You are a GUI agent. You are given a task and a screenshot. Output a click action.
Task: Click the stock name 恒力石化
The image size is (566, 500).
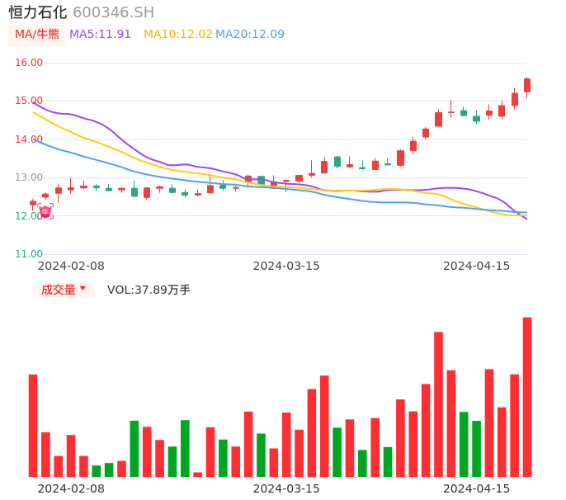[38, 12]
